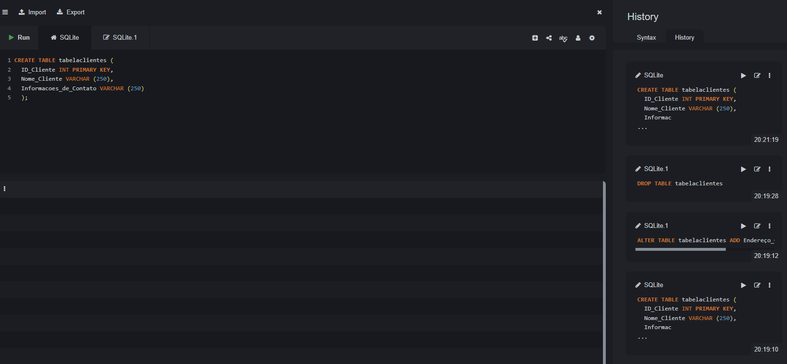Open the user account icon
787x364 pixels.
click(578, 38)
